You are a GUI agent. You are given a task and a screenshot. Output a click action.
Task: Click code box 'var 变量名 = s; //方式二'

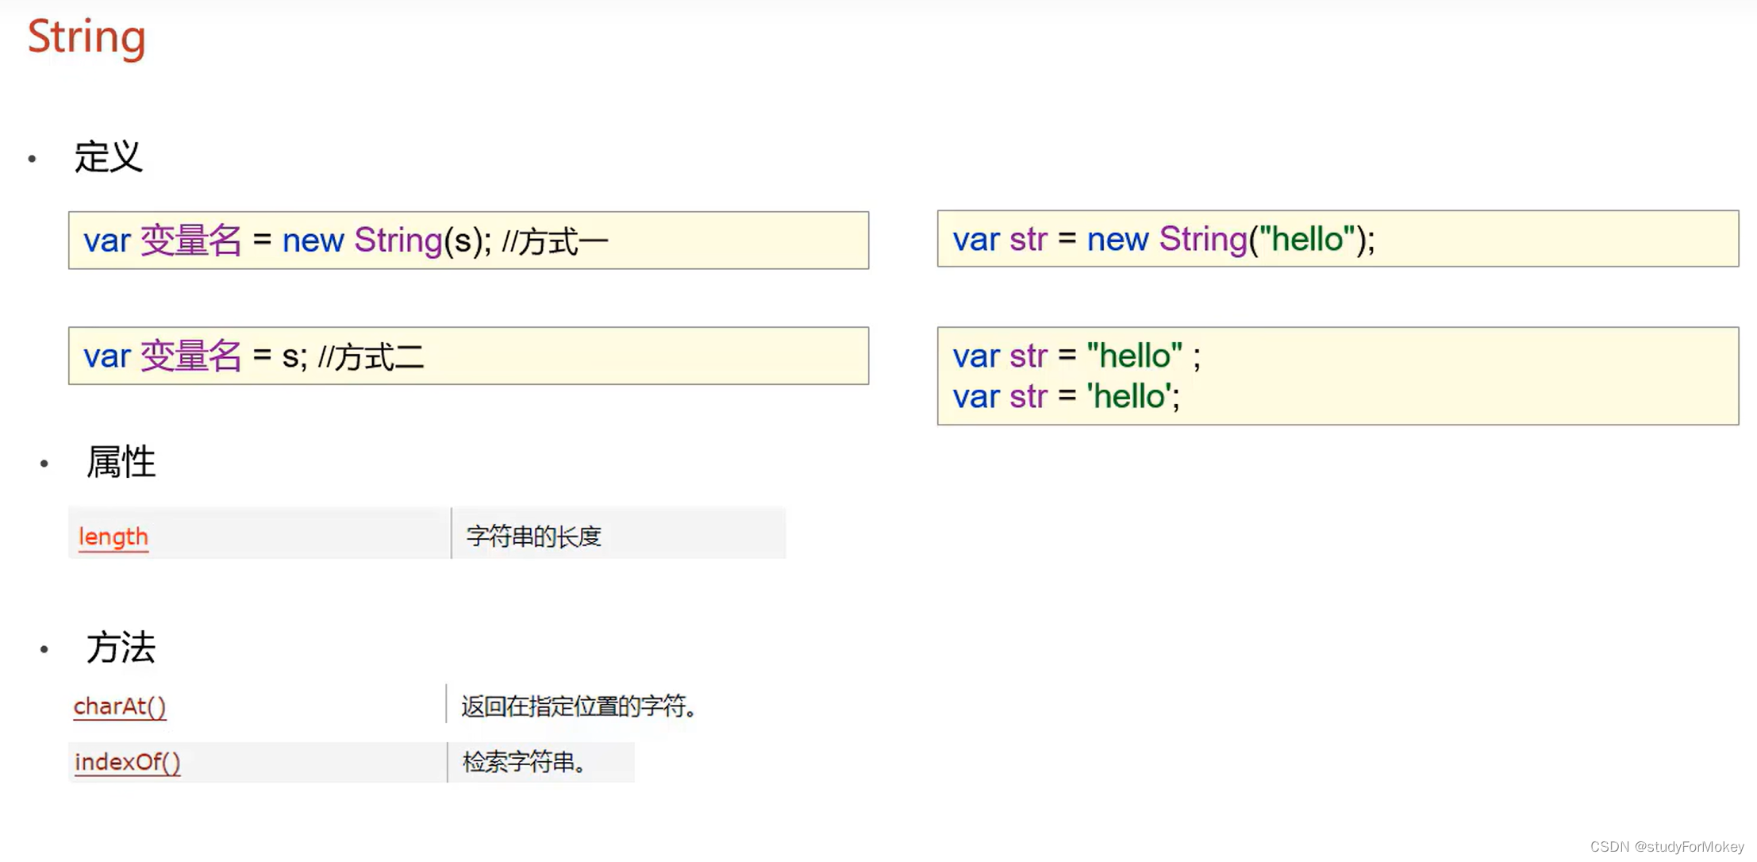point(468,356)
